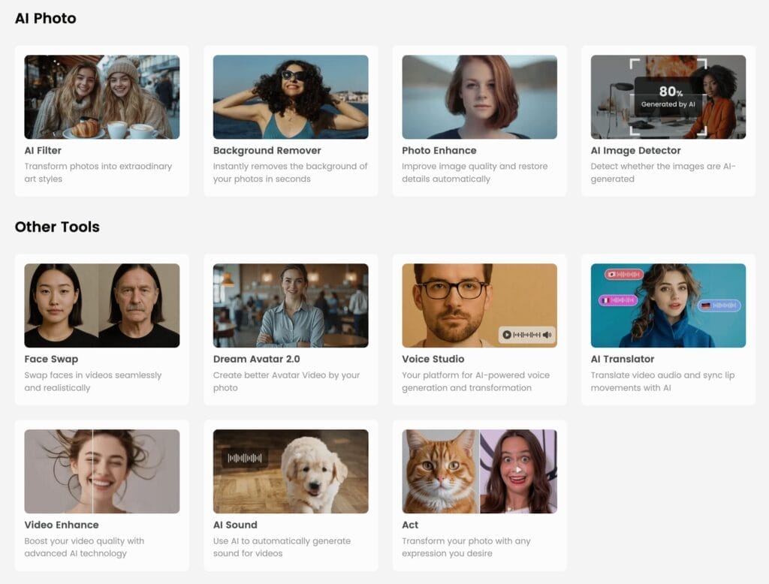Click the play icon on Act woman photo
Viewport: 769px width, 584px height.
518,470
